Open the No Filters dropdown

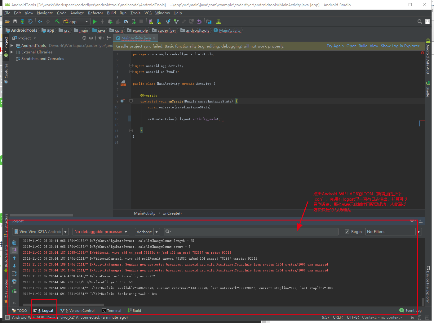[393, 232]
